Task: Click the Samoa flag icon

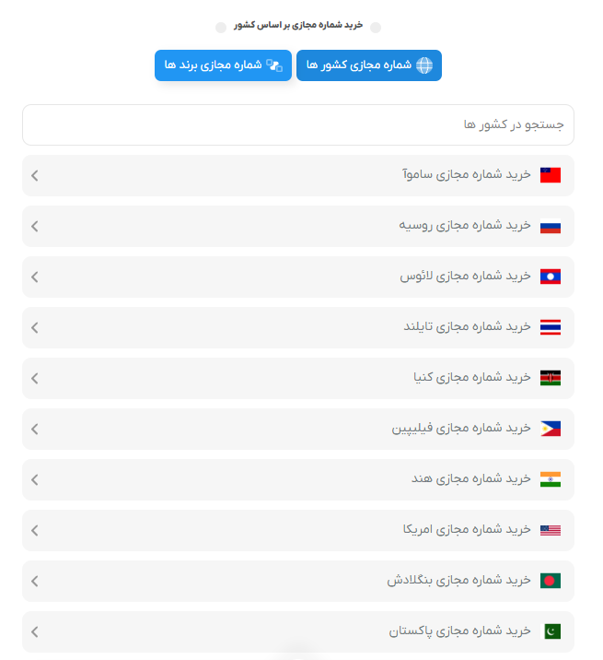Action: [551, 175]
